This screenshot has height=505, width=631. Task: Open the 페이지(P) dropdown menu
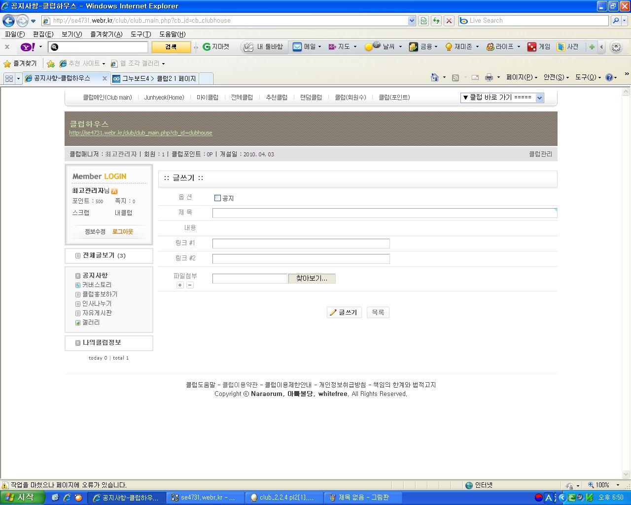[522, 77]
